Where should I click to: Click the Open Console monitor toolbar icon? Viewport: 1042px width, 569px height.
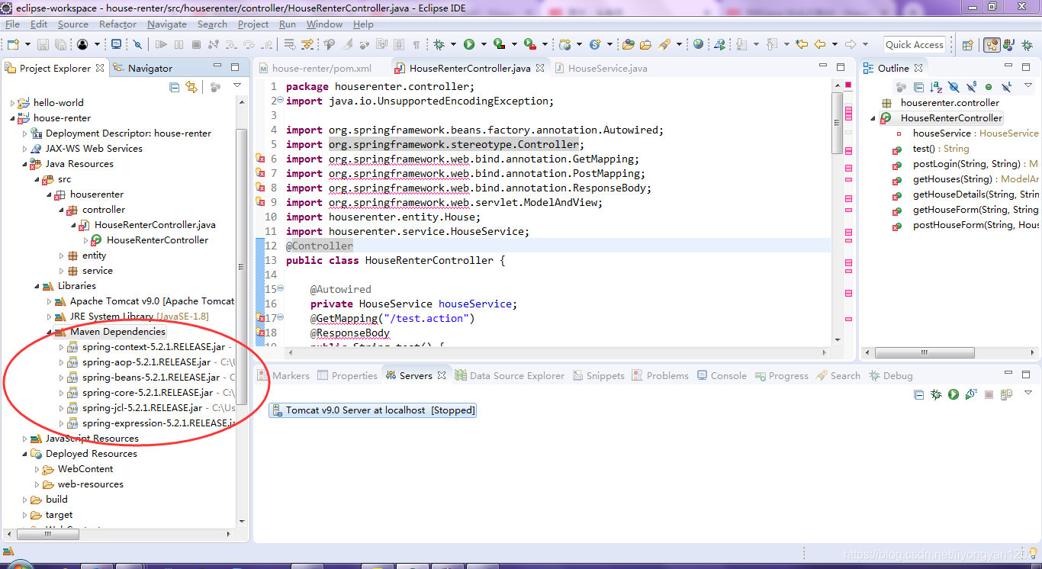coord(116,45)
